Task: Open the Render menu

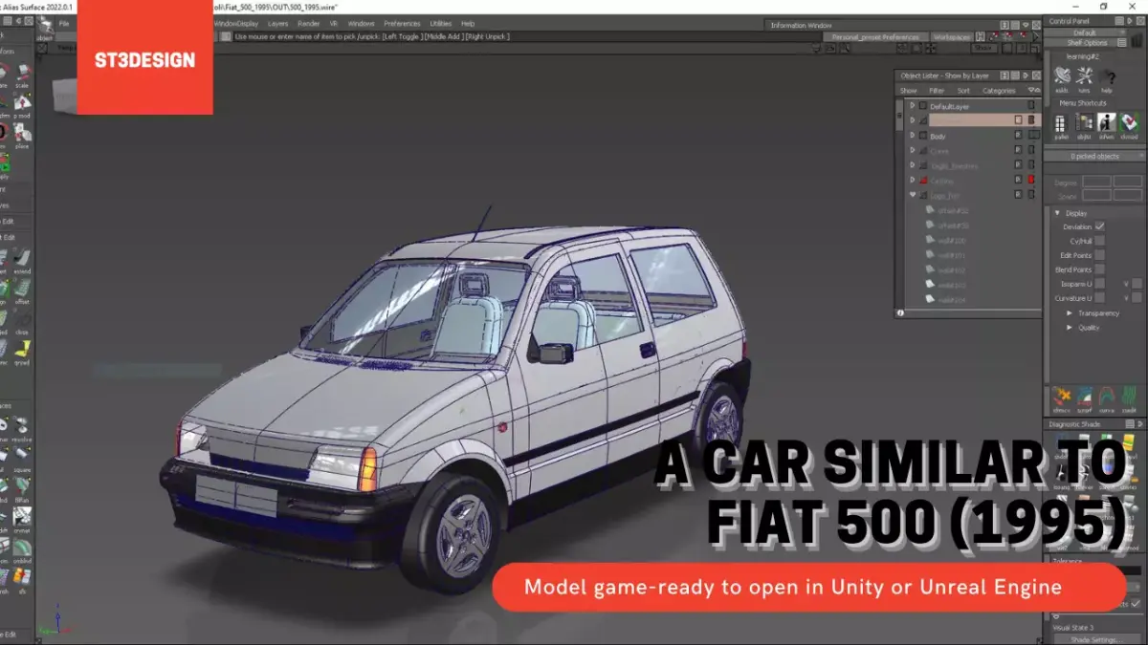Action: 309,23
